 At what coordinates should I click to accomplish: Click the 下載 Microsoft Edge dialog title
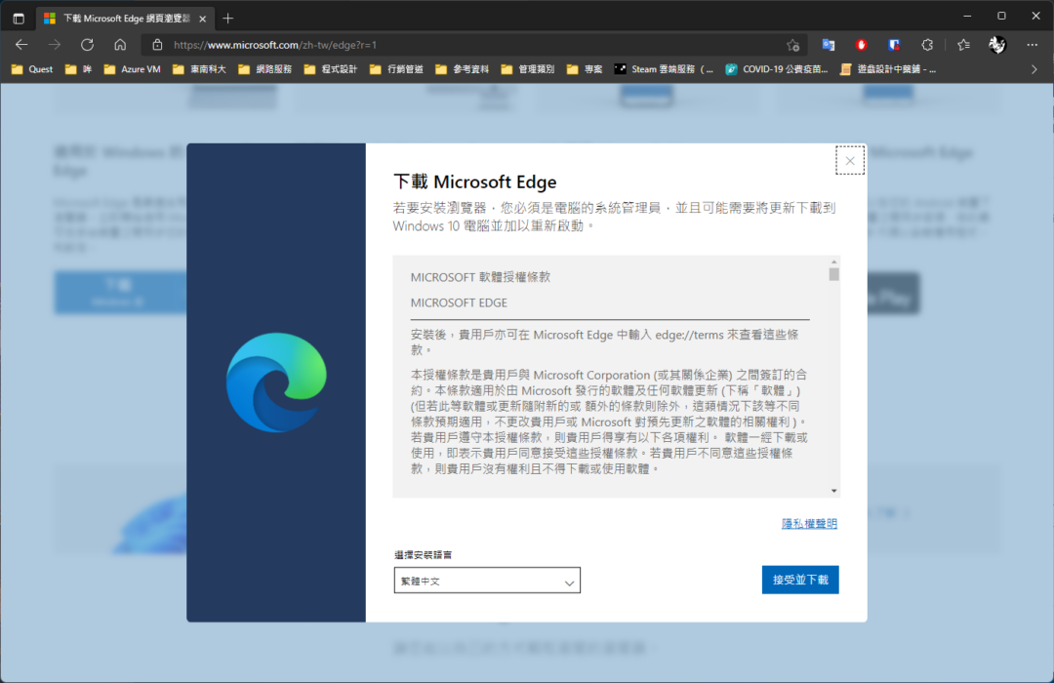pyautogui.click(x=474, y=182)
